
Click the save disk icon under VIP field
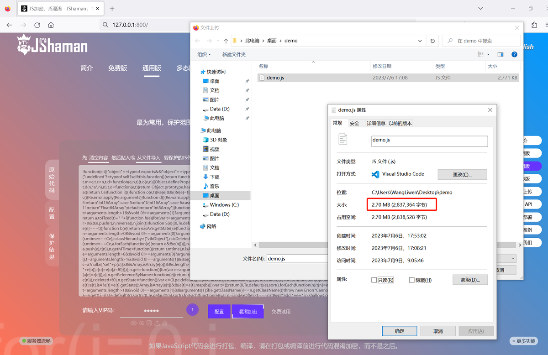pyautogui.click(x=149, y=323)
